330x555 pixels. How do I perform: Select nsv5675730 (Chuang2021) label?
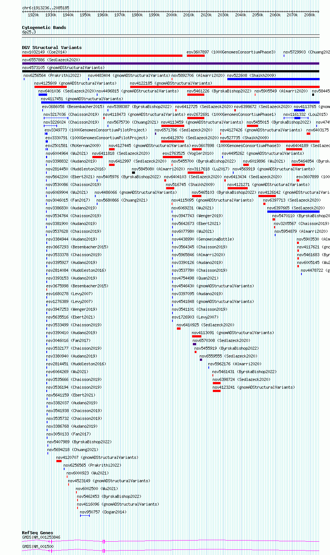click(x=133, y=122)
